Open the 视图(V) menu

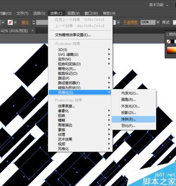tap(74, 13)
